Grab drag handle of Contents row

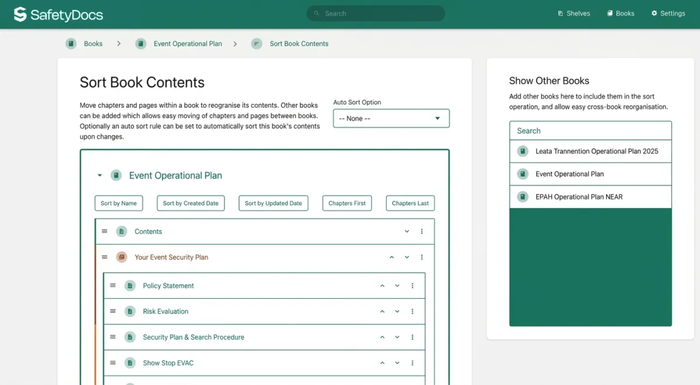coord(104,231)
